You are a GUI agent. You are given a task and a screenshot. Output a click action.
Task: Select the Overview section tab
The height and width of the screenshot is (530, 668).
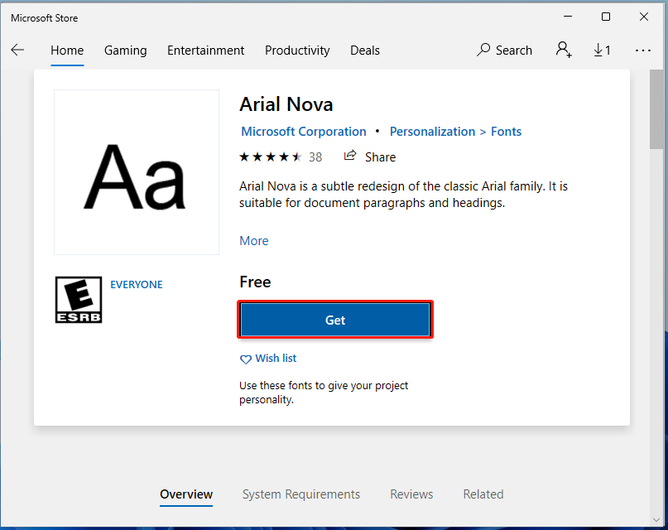pyautogui.click(x=186, y=494)
